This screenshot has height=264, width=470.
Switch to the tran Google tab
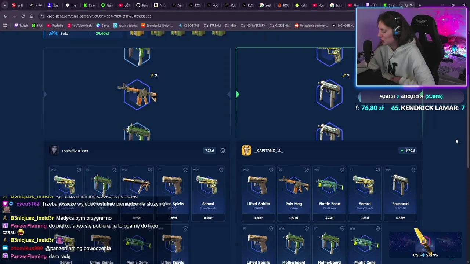336,5
